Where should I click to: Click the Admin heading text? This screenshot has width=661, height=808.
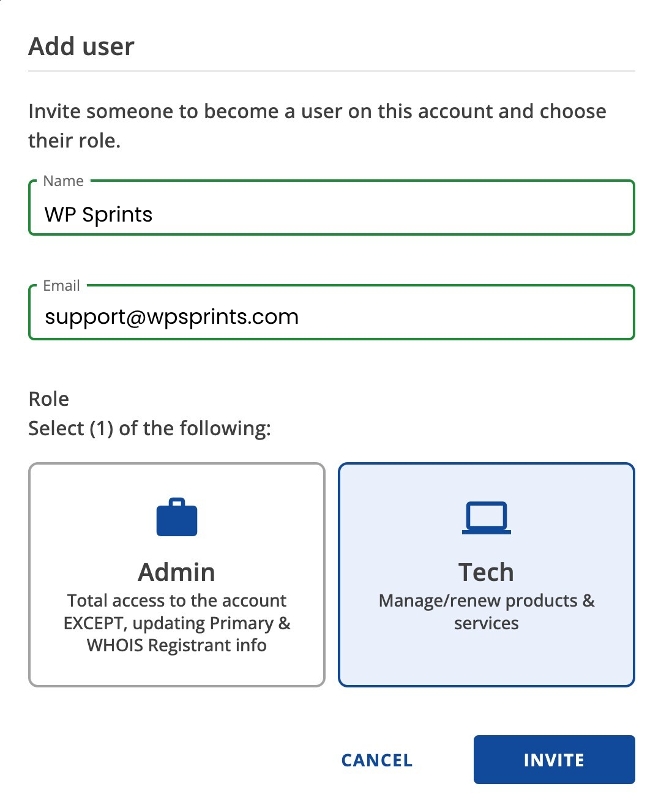pyautogui.click(x=177, y=572)
